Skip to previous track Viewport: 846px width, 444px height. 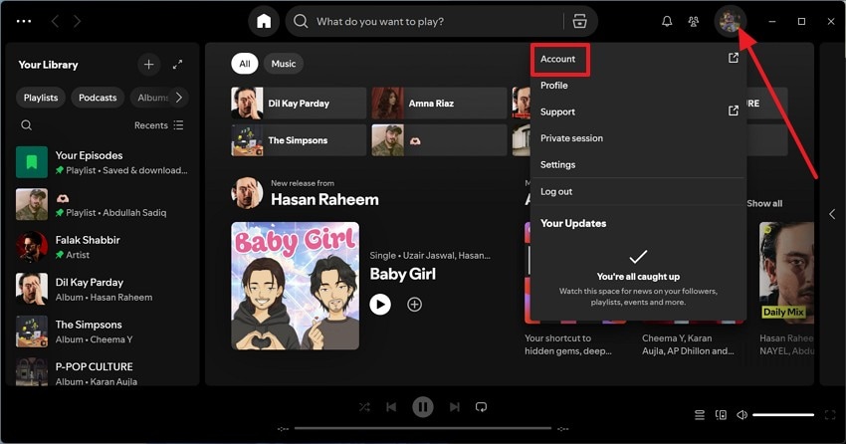(391, 407)
